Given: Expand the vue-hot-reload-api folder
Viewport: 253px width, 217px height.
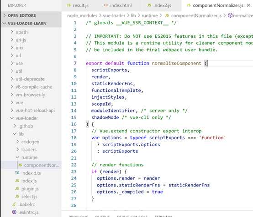Looking at the screenshot, I should coord(12,110).
